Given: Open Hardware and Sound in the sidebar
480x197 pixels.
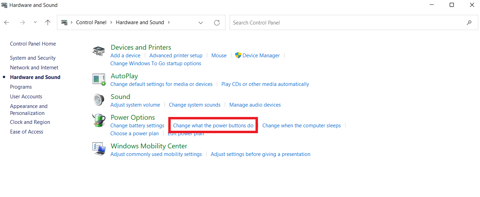Looking at the screenshot, I should click(x=35, y=77).
